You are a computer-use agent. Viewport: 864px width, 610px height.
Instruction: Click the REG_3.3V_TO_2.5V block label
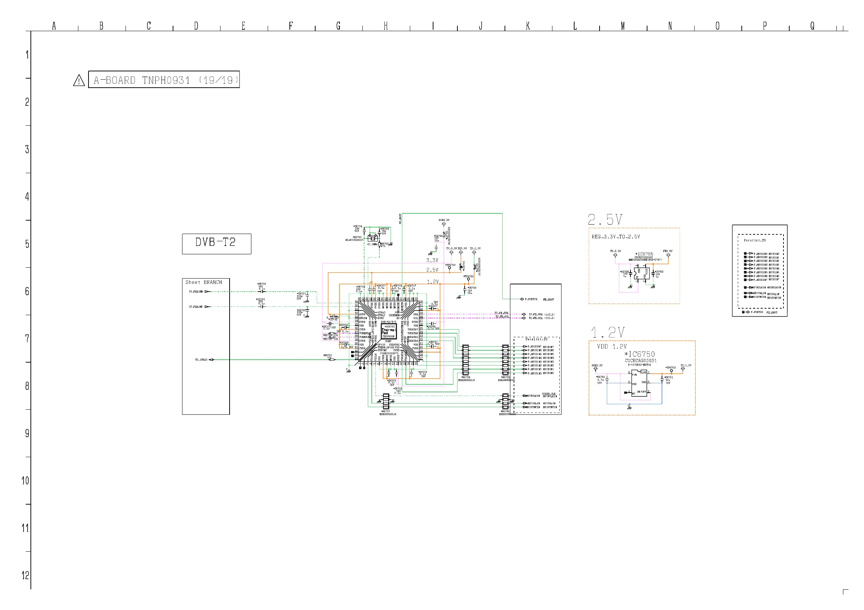tap(615, 237)
